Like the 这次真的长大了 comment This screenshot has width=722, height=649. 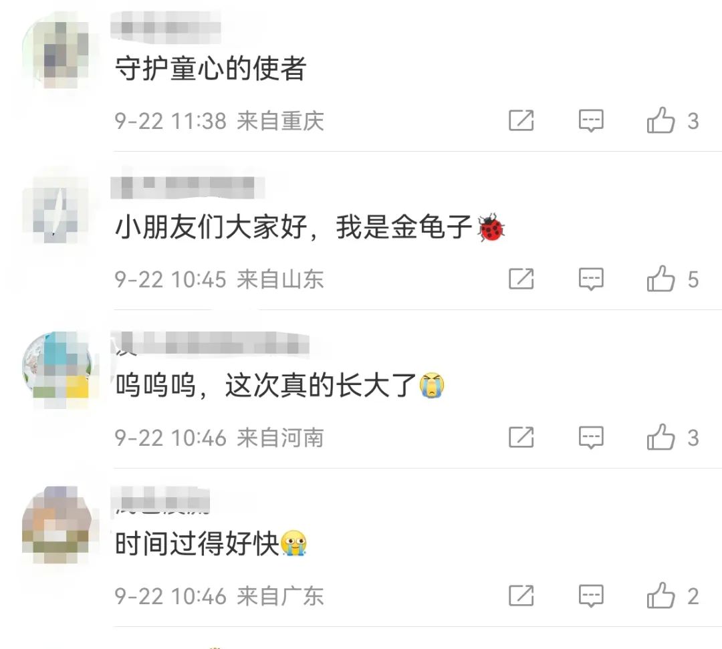point(660,437)
